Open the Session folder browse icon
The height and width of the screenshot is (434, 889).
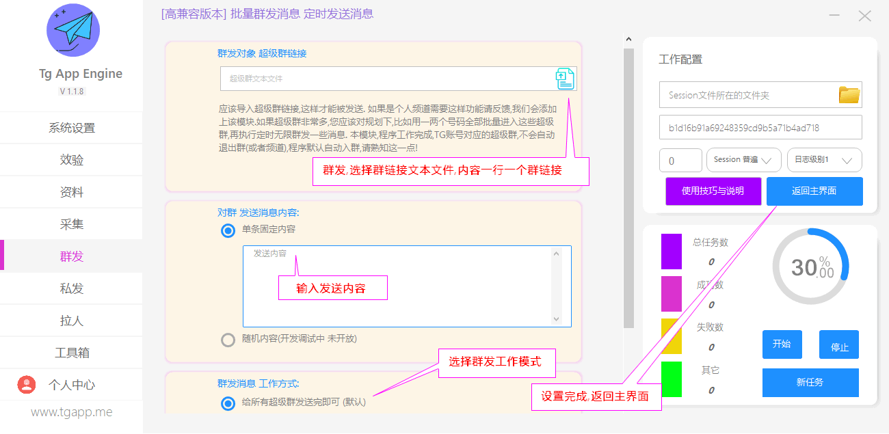pos(849,95)
